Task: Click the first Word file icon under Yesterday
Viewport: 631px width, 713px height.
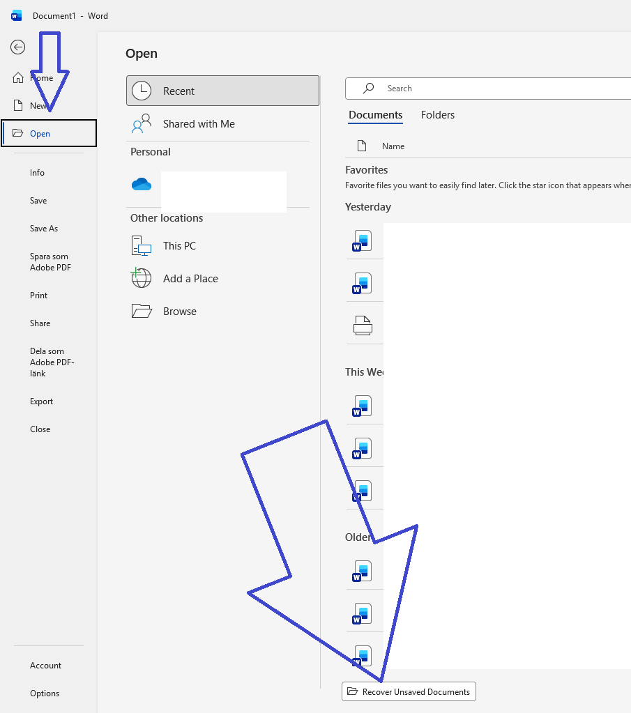Action: [362, 241]
